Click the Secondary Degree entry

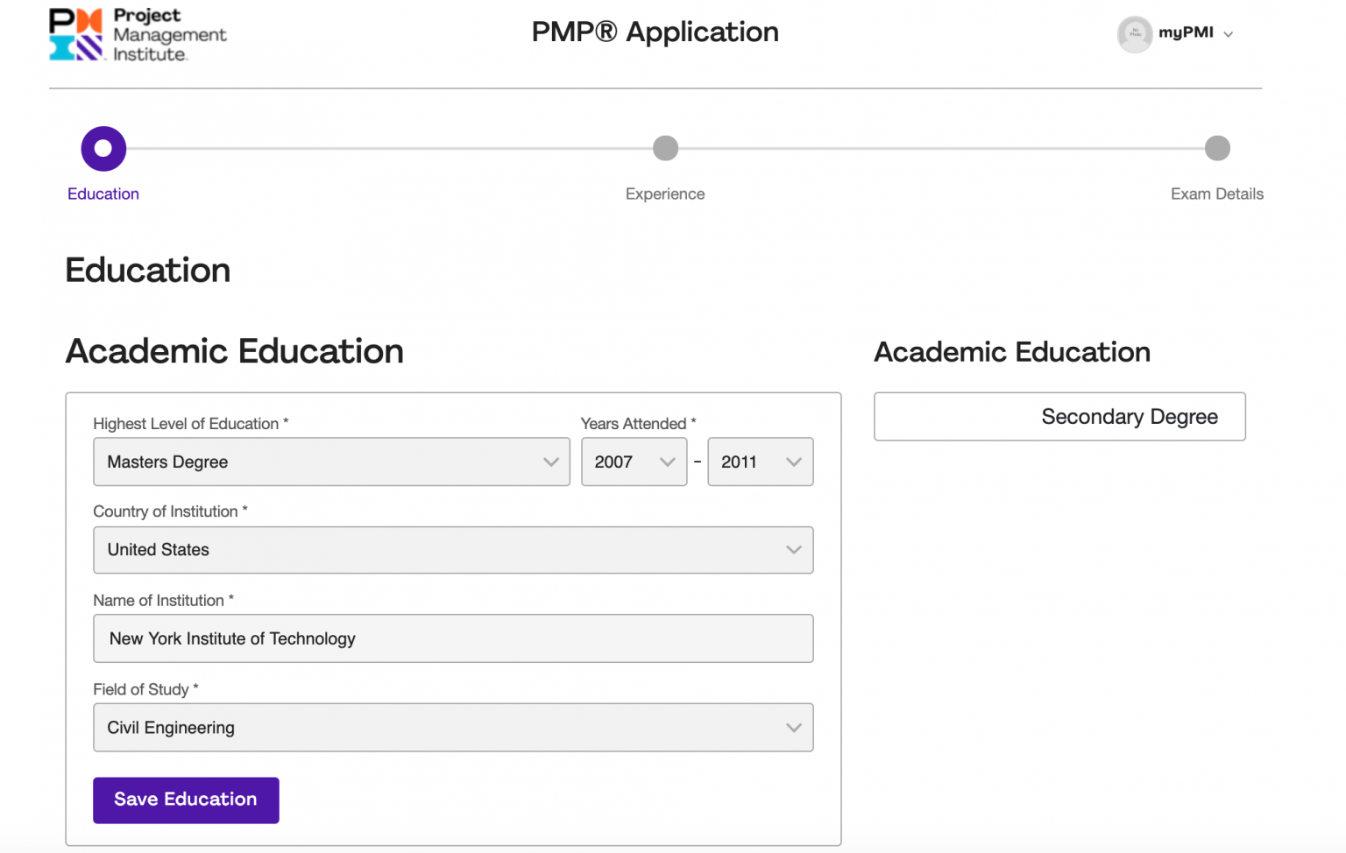pos(1059,416)
